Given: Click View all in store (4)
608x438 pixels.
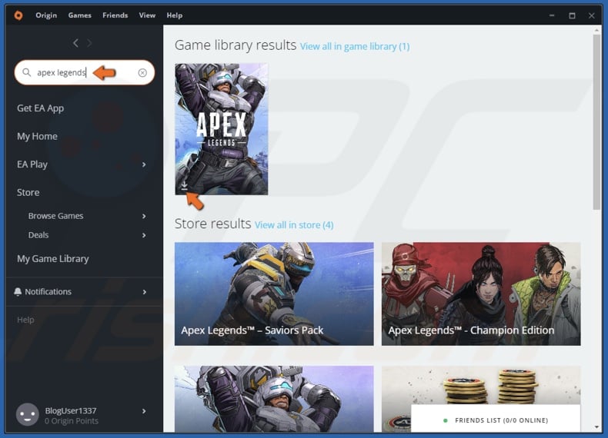Looking at the screenshot, I should coord(294,225).
